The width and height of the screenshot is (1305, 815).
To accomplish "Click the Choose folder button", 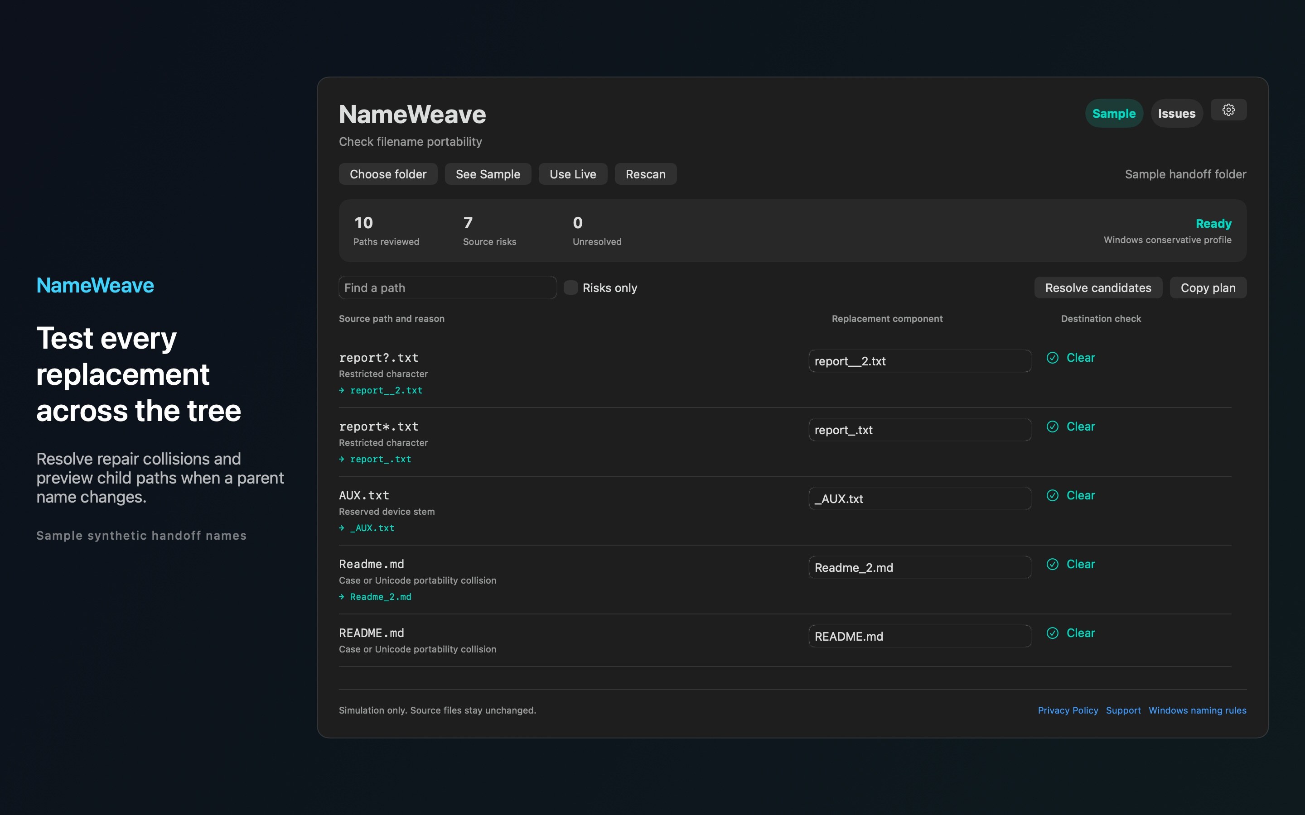I will [388, 174].
